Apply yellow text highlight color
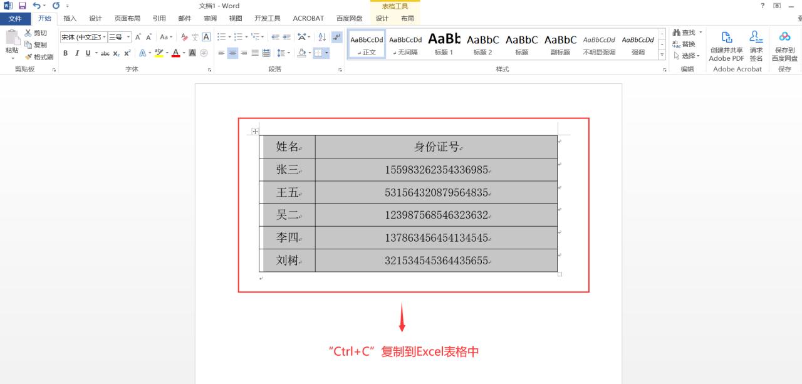The height and width of the screenshot is (384, 802). 159,53
